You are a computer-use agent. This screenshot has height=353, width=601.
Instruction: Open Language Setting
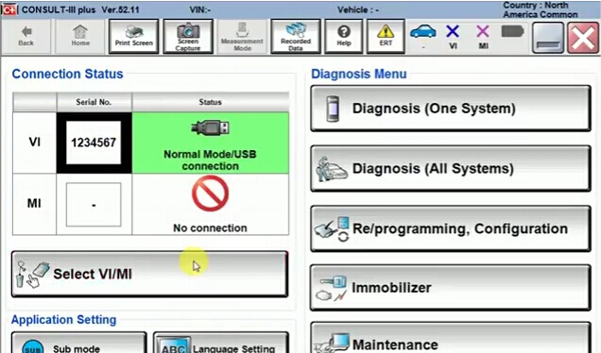(x=221, y=343)
